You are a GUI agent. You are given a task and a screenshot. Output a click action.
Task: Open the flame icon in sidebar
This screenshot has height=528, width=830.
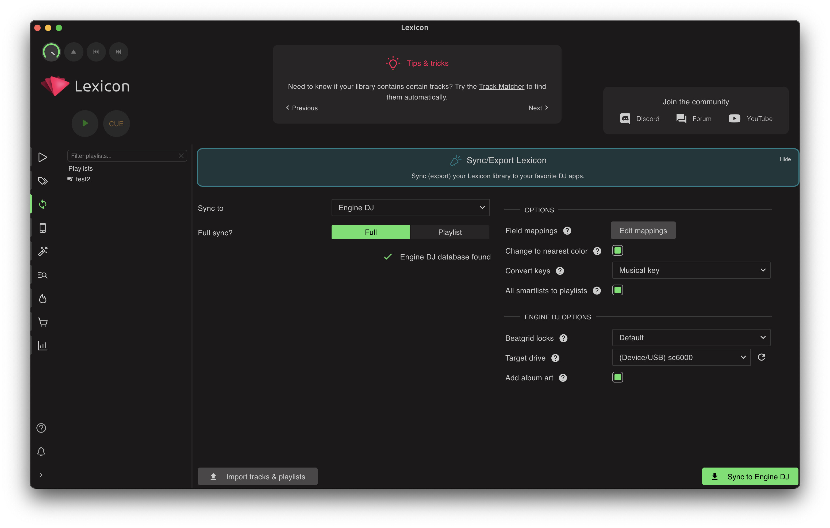(x=43, y=298)
